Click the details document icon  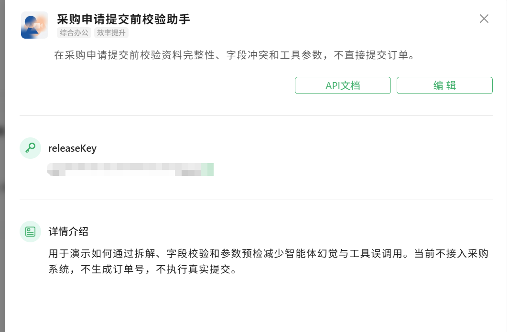click(x=30, y=232)
